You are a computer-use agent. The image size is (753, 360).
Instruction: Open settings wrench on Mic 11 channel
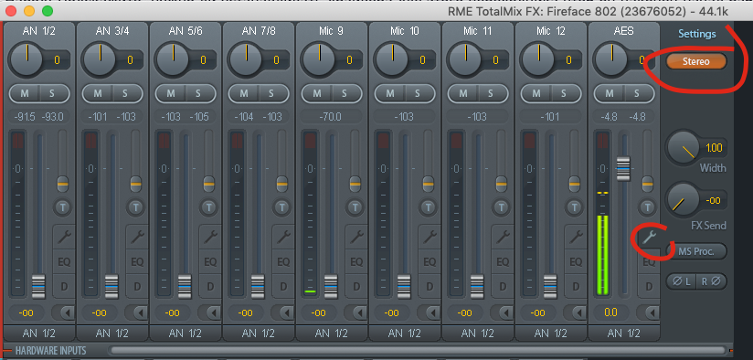(x=502, y=236)
